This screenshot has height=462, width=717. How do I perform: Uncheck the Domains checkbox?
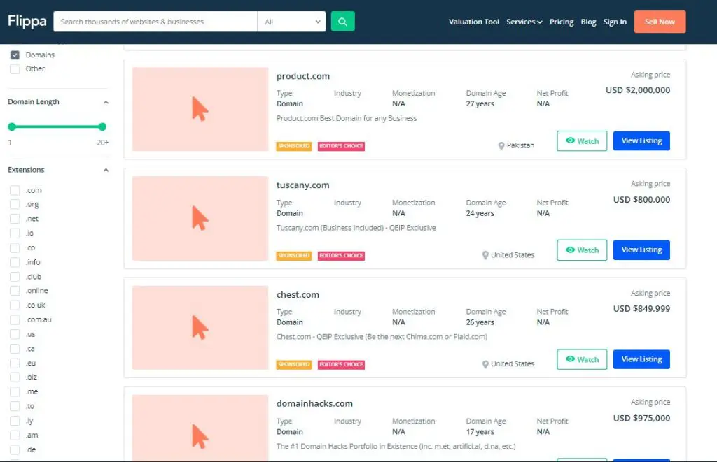pos(15,55)
